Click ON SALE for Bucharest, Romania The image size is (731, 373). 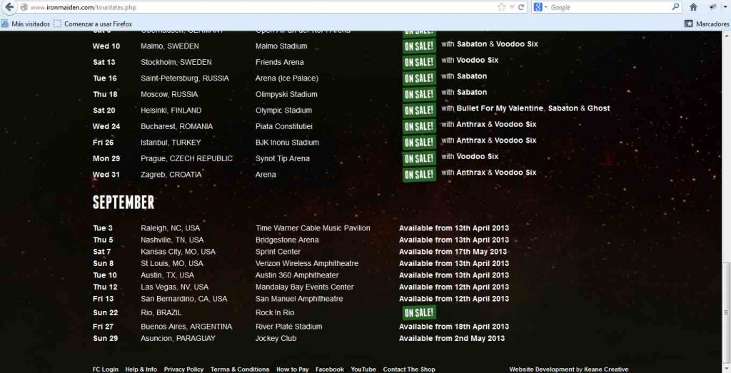pos(419,126)
